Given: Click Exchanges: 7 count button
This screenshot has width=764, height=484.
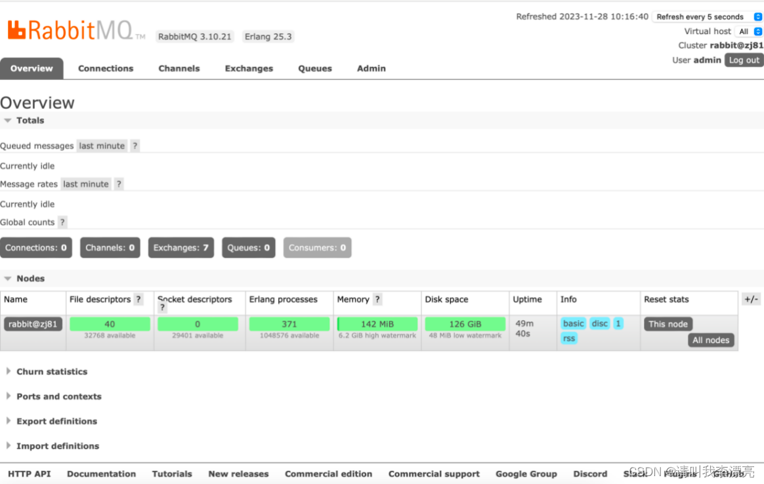Looking at the screenshot, I should coord(181,248).
